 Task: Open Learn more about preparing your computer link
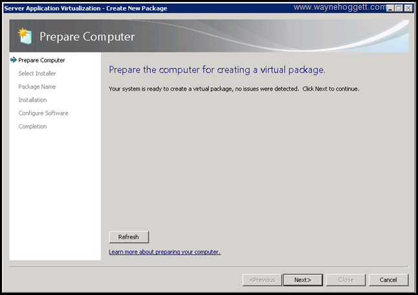(165, 252)
